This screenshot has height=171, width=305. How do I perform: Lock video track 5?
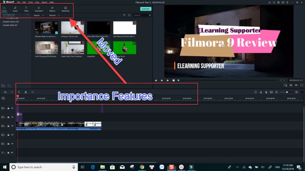[8, 108]
